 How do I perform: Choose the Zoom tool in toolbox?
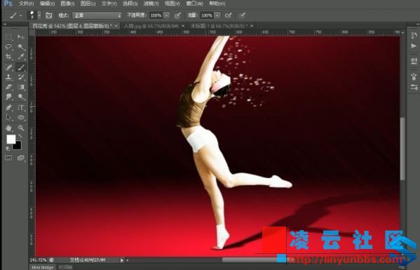tap(21, 128)
